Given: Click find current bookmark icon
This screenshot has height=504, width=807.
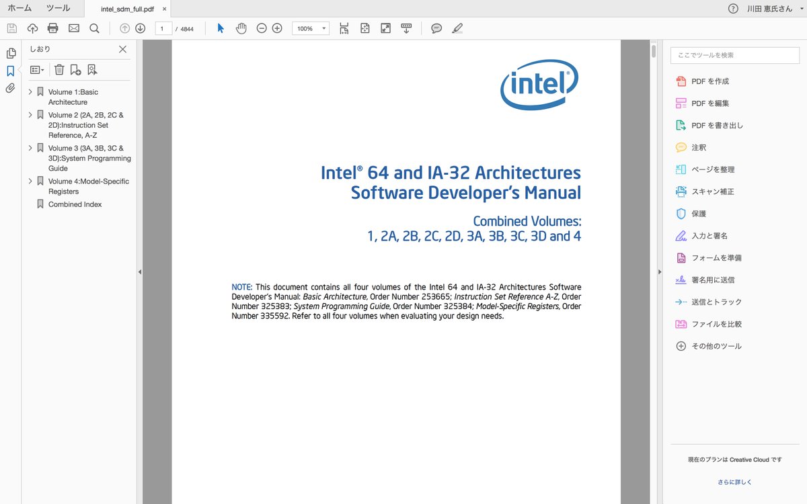Looking at the screenshot, I should 92,69.
